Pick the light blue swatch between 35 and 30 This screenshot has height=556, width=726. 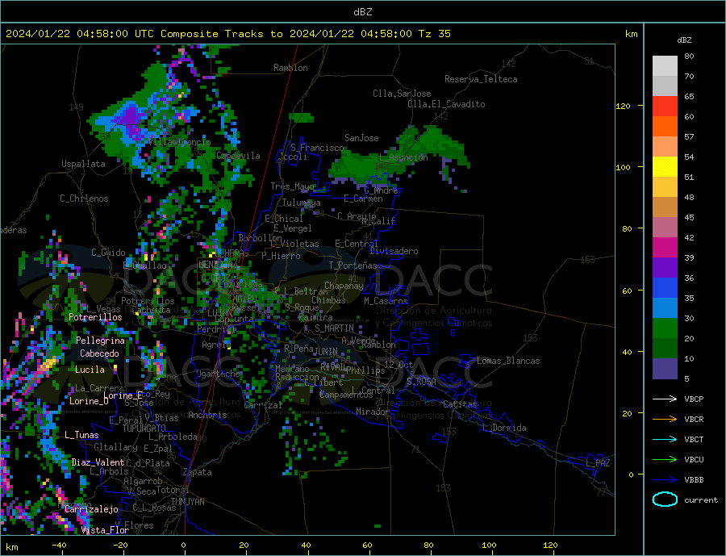(665, 308)
